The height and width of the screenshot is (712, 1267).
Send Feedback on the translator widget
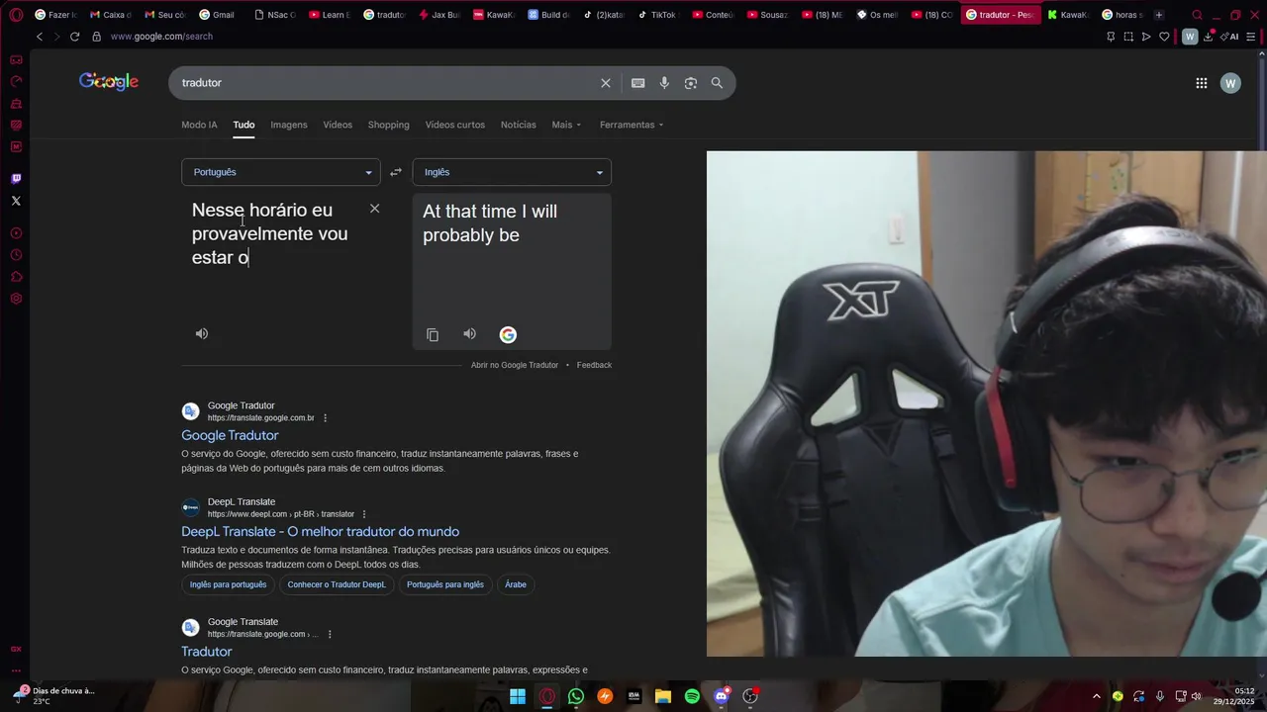[x=594, y=365]
